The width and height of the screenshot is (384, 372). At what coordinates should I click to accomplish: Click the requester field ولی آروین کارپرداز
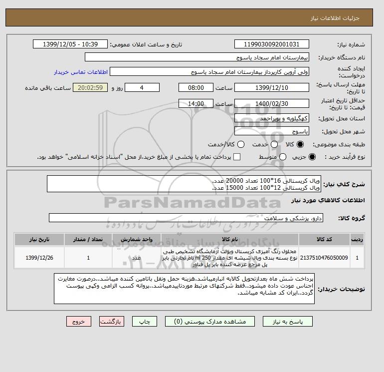209,72
